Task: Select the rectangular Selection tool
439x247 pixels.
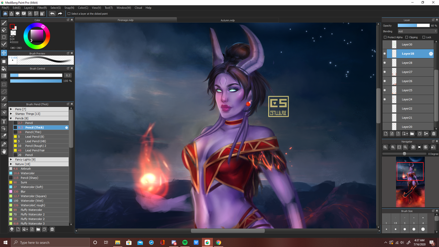Action: pos(4,85)
